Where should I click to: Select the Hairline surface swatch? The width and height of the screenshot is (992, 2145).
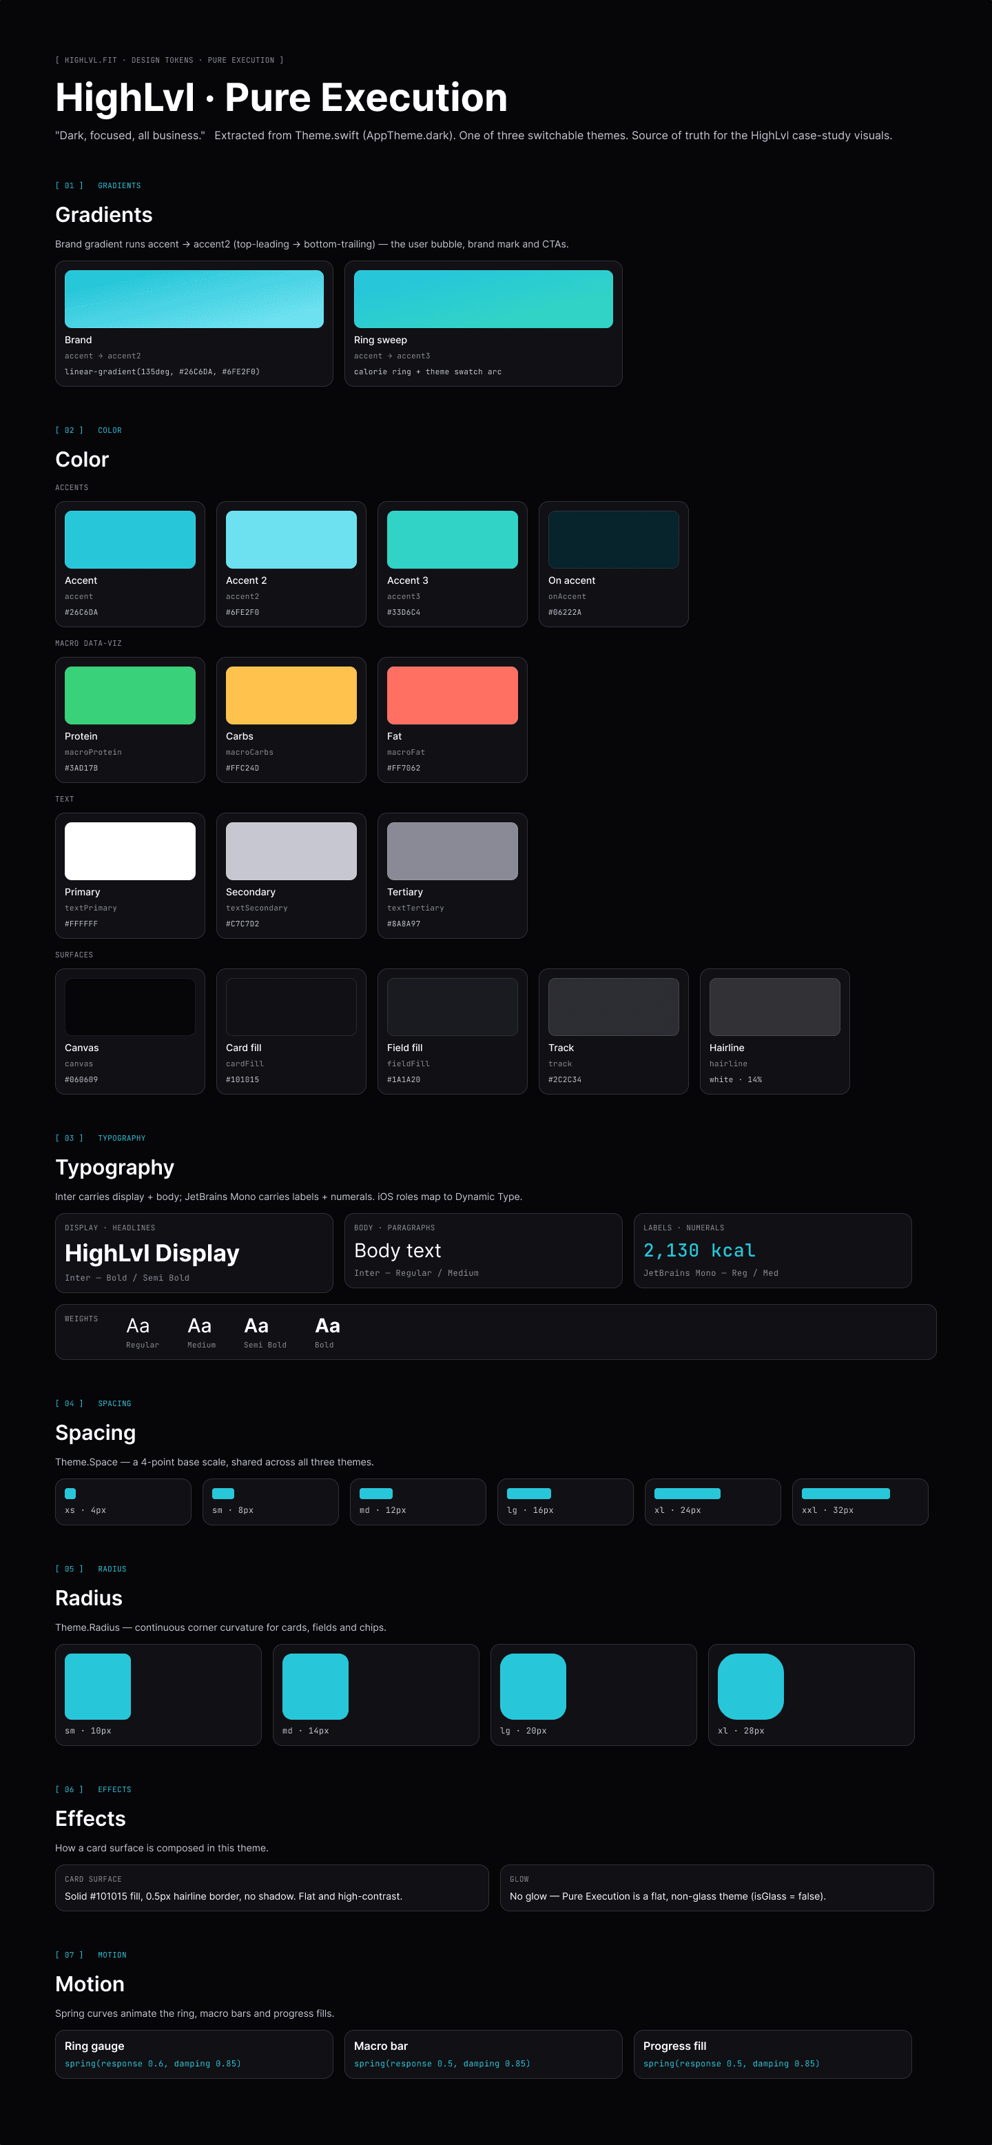tap(775, 1007)
